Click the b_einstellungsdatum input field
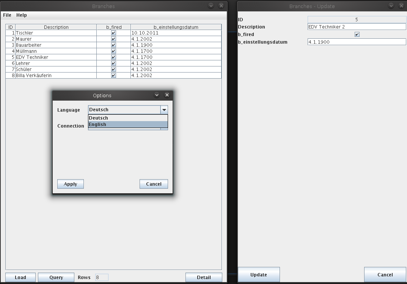Screen dimensions: 407x284 357,42
